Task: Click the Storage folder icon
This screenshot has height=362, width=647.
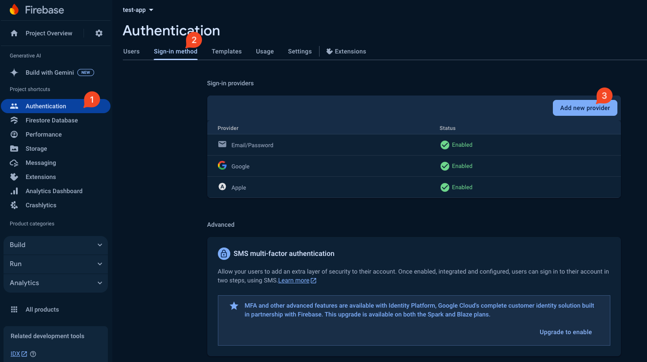Action: pos(14,149)
